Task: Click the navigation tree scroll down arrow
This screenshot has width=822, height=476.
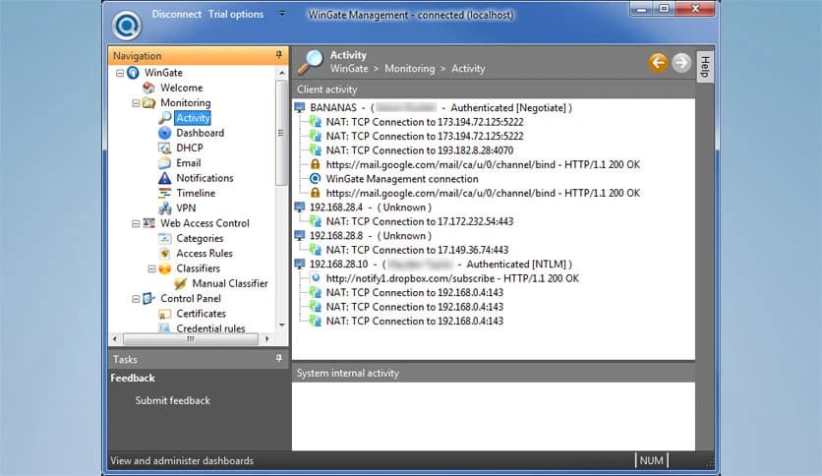Action: pos(281,326)
